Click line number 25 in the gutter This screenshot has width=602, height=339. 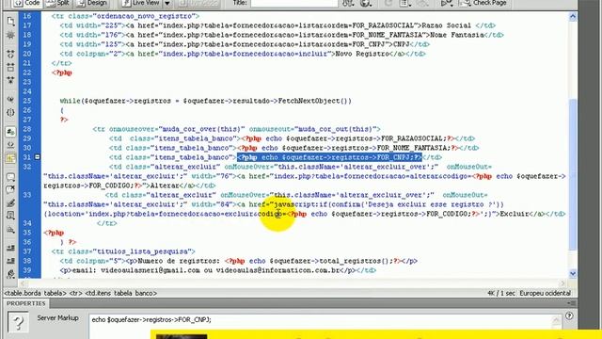(27, 101)
